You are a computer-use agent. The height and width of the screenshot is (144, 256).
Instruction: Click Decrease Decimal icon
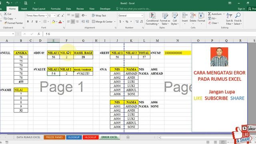[142, 22]
